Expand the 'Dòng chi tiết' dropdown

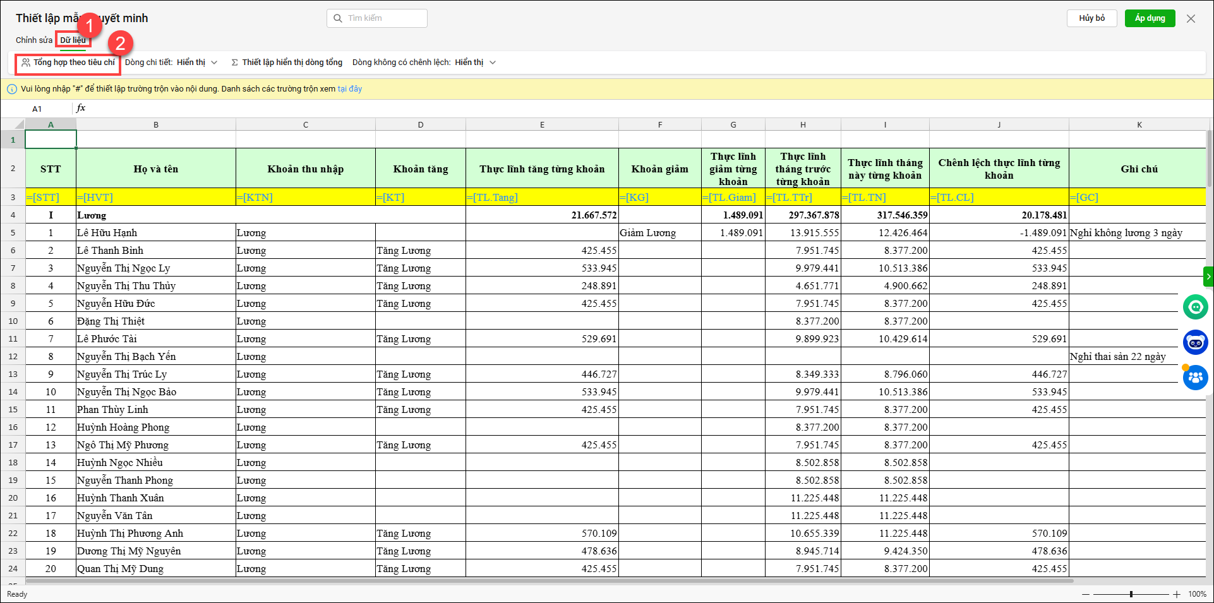tap(214, 63)
